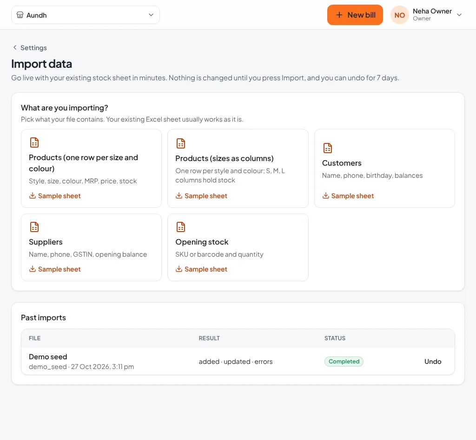Click the sheet icon on Products one-row-per-size card

click(34, 142)
